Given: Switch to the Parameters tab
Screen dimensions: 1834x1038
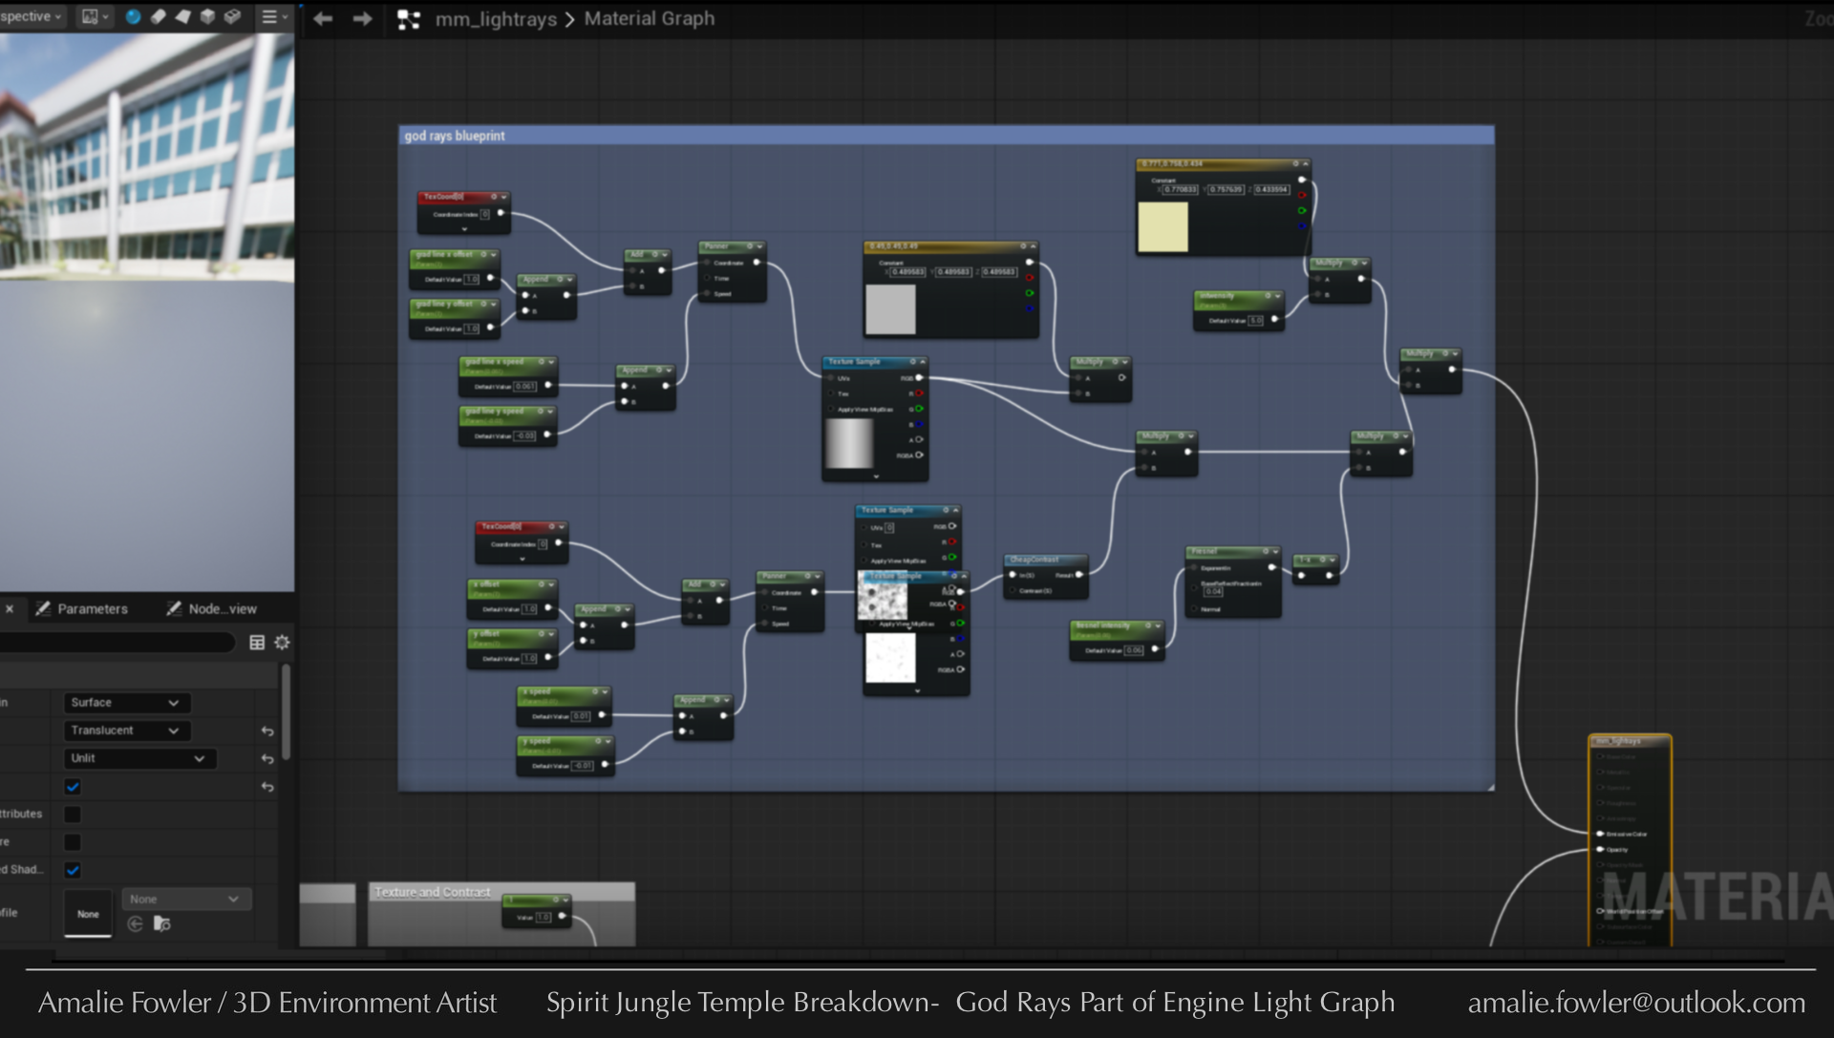Looking at the screenshot, I should click(x=81, y=608).
